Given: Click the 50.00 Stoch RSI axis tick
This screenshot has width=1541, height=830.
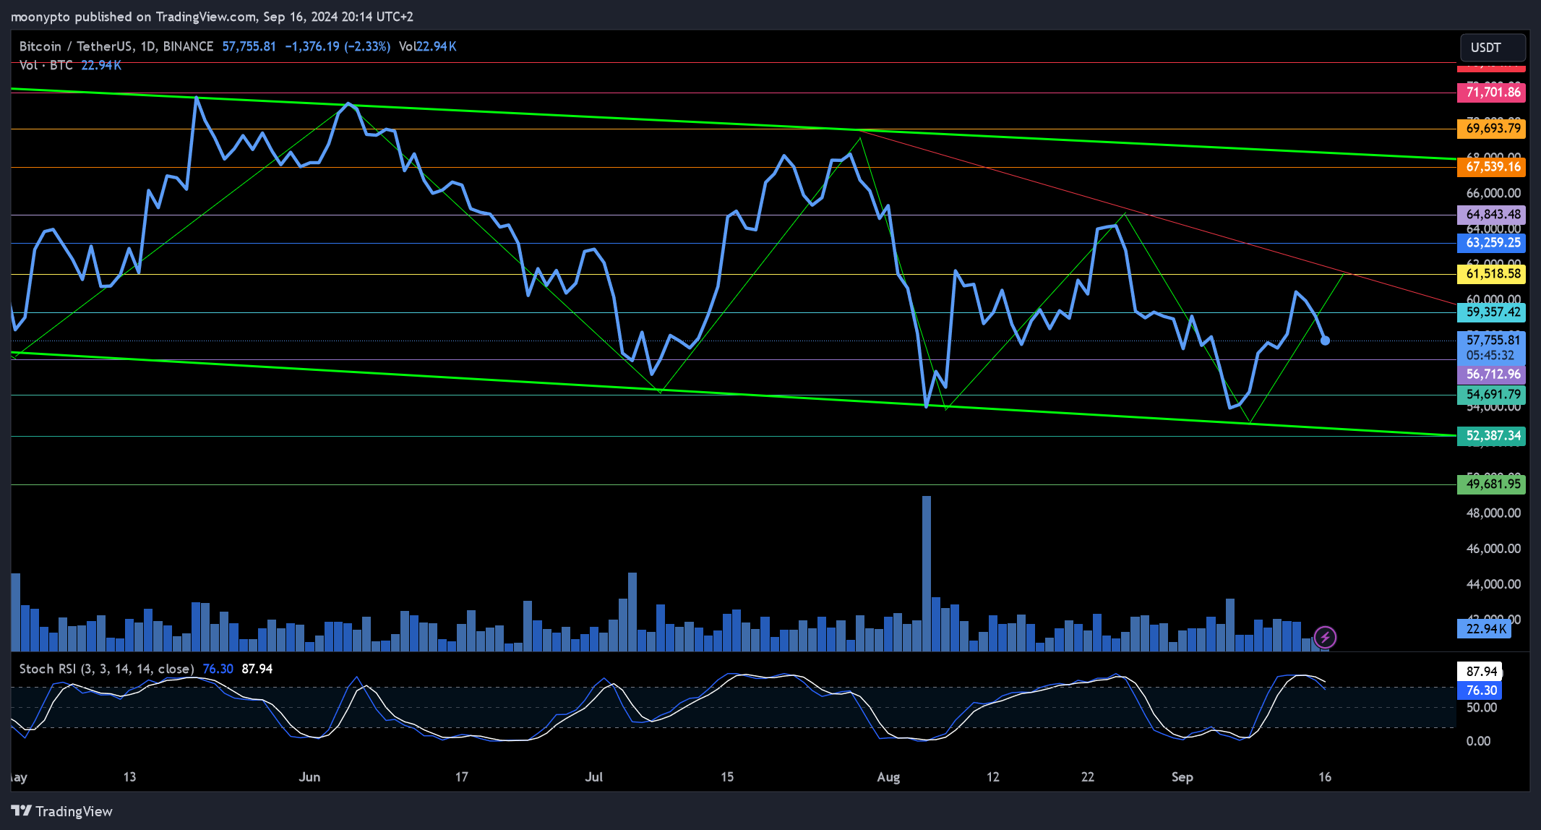Looking at the screenshot, I should pos(1481,708).
